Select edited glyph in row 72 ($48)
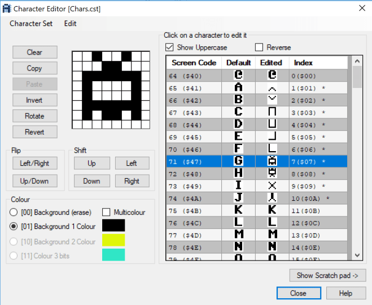The height and width of the screenshot is (305, 372). [x=272, y=174]
